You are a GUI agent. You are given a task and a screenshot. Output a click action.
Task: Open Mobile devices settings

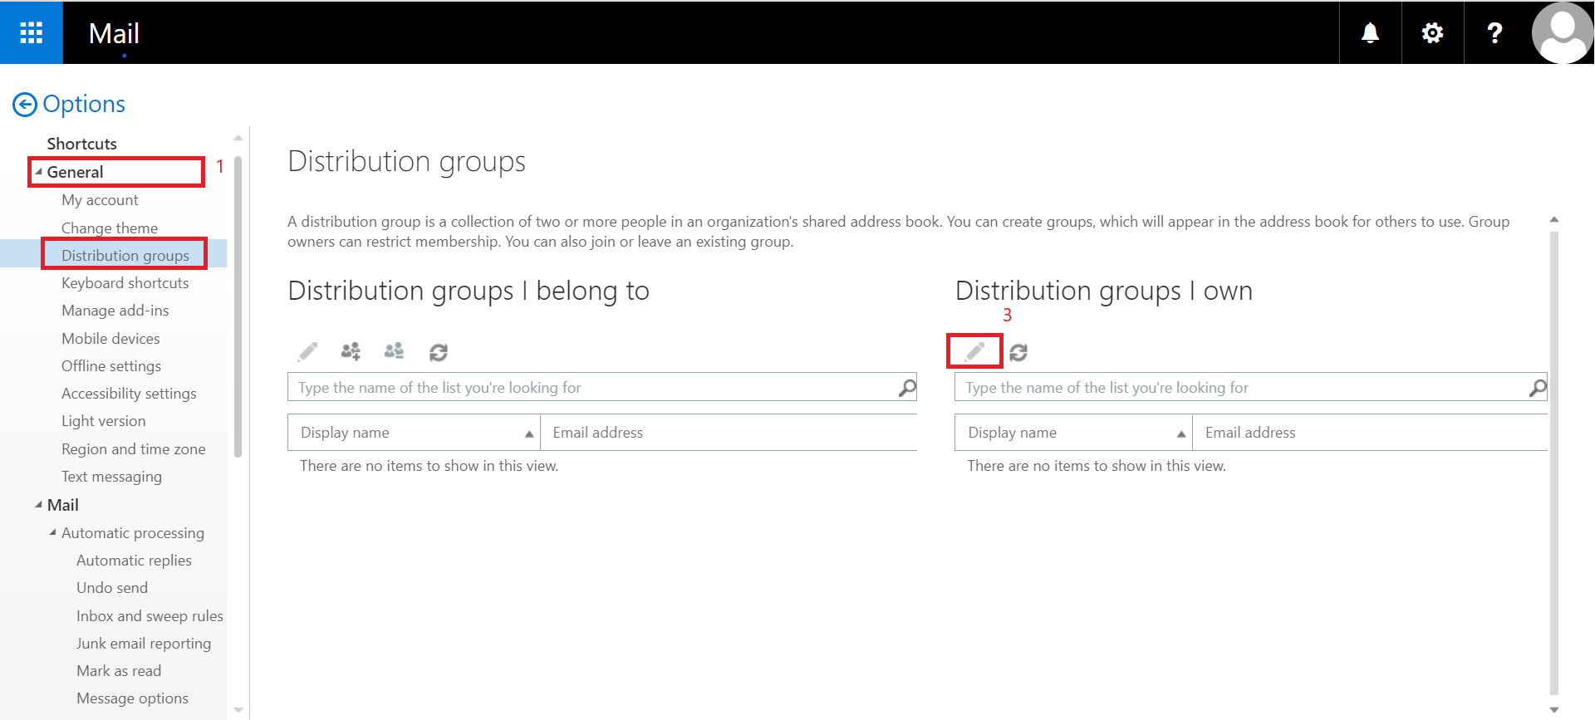click(x=110, y=339)
